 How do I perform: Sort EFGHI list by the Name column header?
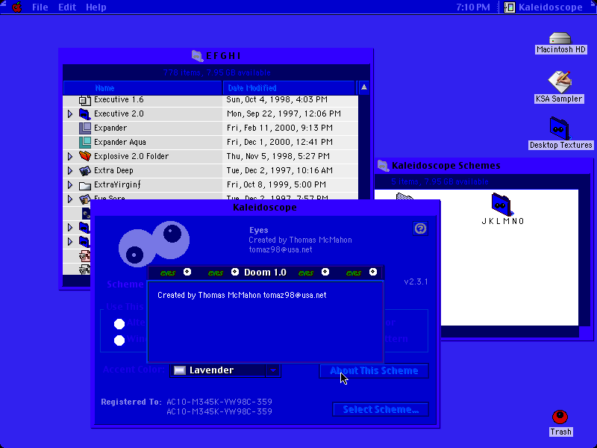(x=143, y=88)
